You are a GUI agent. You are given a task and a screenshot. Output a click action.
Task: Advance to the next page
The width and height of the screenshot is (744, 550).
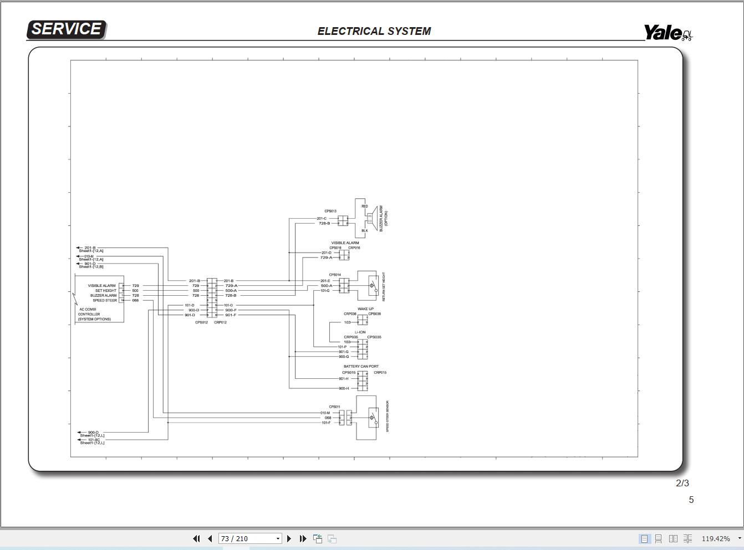tap(289, 538)
